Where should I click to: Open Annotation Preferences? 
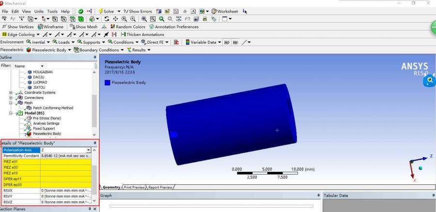(174, 27)
